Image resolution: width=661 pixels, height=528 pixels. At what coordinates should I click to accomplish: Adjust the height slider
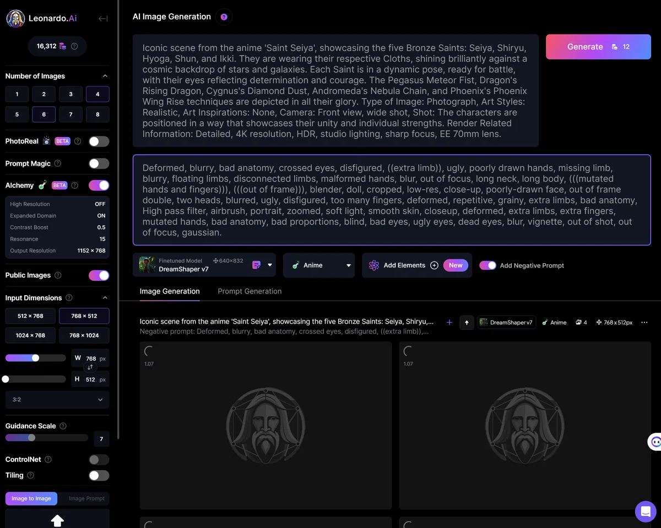pos(35,379)
